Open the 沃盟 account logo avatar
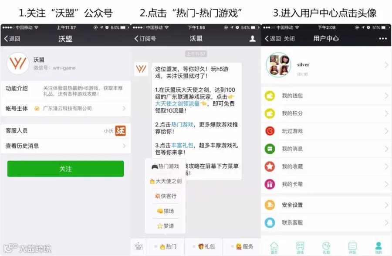This screenshot has width=392, height=256. [x=18, y=63]
